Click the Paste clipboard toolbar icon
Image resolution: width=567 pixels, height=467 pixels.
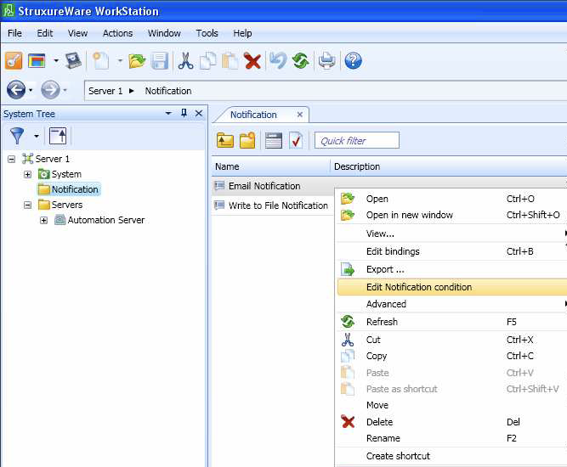click(x=230, y=60)
